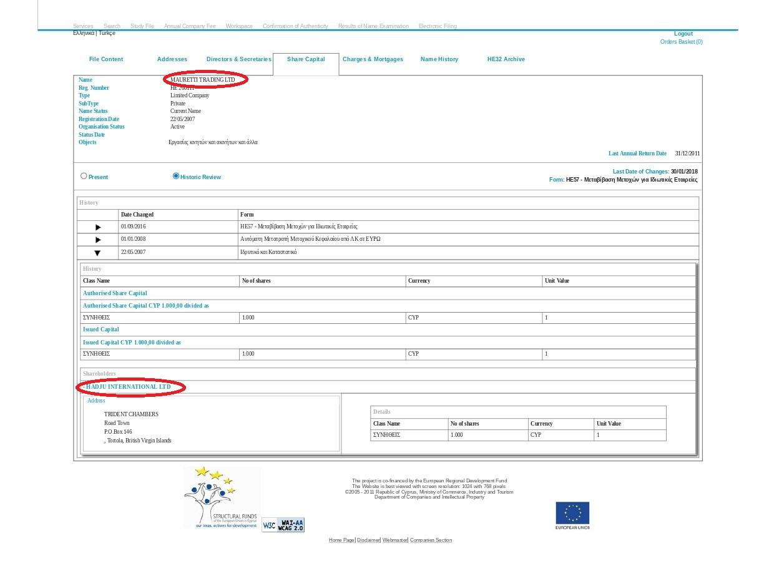The image size is (774, 566).
Task: Click the Webmaster footer link
Action: tap(395, 540)
